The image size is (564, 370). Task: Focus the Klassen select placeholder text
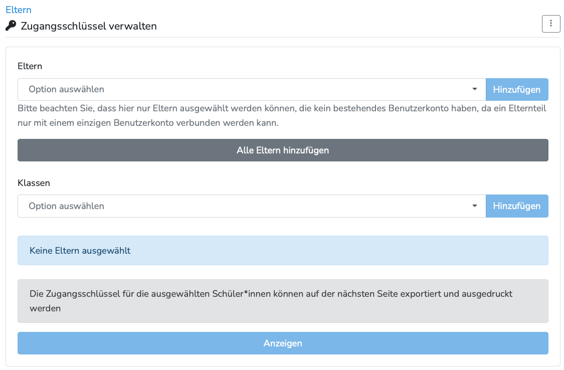pos(66,206)
